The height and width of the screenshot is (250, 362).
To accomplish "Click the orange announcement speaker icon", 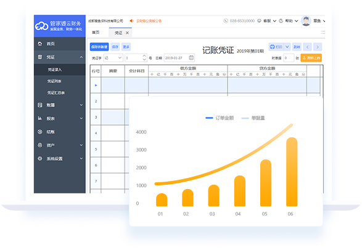I will 131,21.
